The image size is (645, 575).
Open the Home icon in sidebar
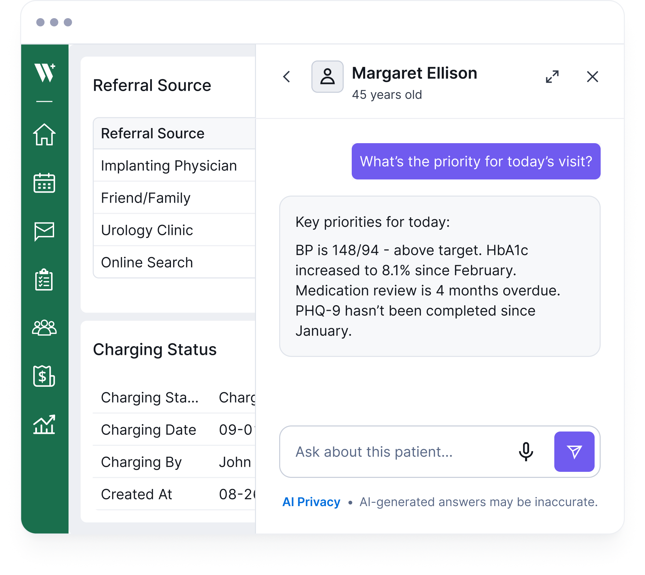pyautogui.click(x=44, y=134)
